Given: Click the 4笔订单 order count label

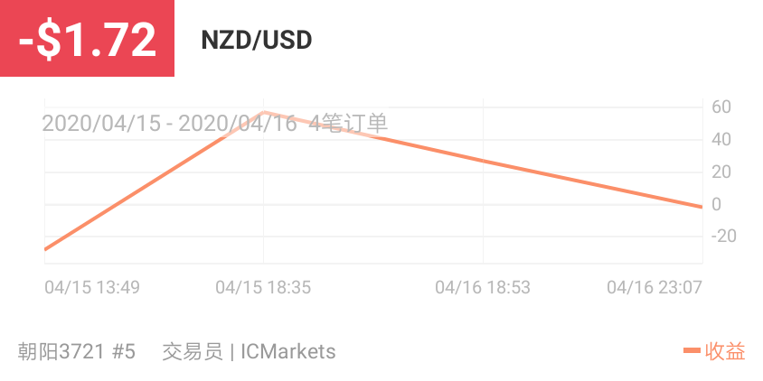Looking at the screenshot, I should point(348,124).
